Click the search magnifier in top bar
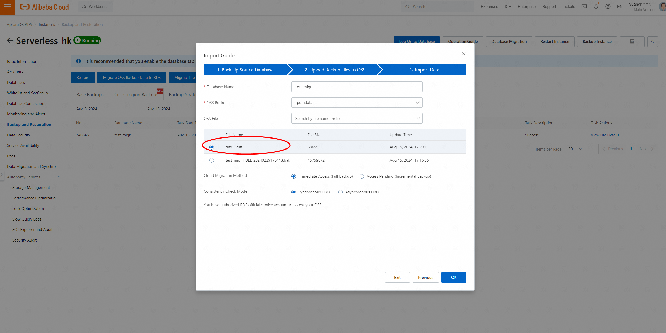Image resolution: width=666 pixels, height=333 pixels. [407, 7]
